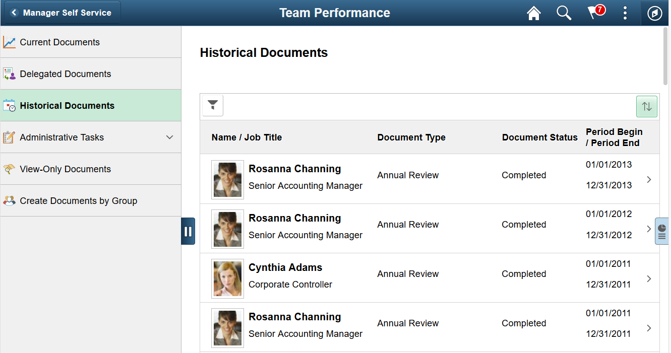Open Rosanna Channing 2012 row chevron
Image resolution: width=671 pixels, height=353 pixels.
(x=649, y=229)
